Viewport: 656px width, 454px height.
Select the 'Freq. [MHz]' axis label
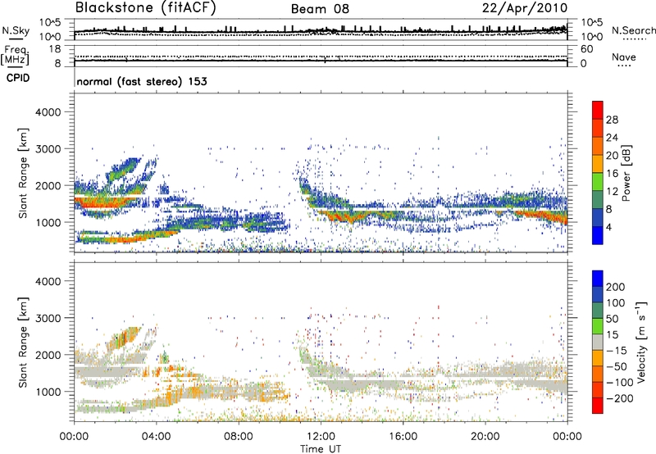tap(15, 55)
